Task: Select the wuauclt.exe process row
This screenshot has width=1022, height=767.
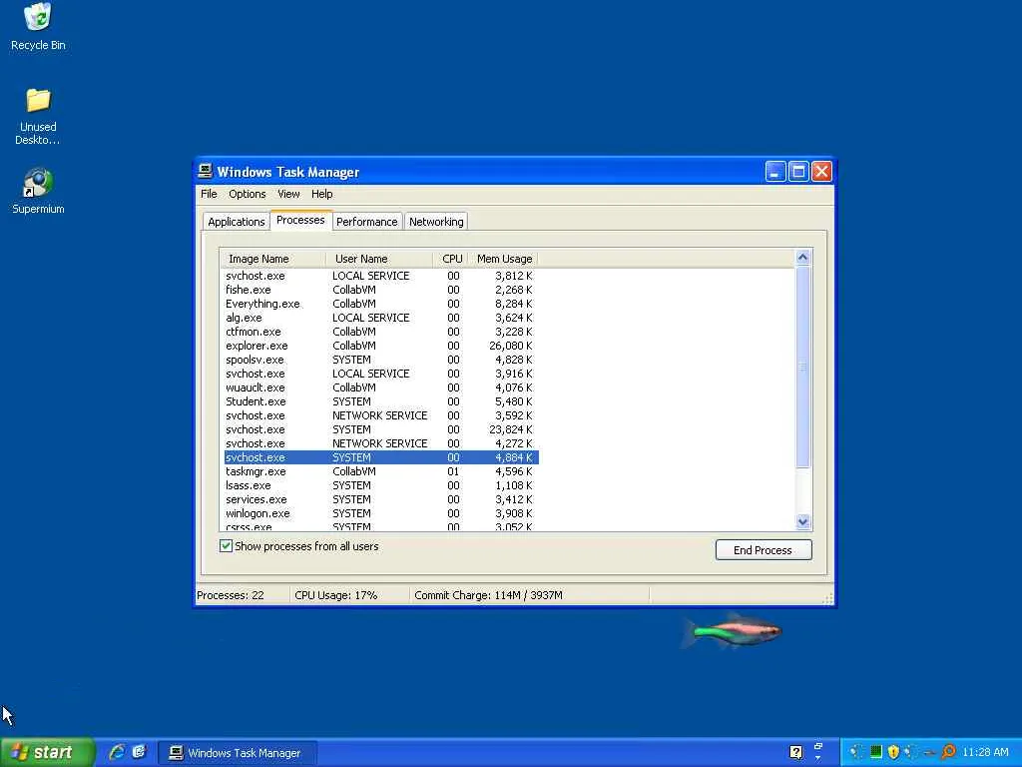Action: [381, 387]
